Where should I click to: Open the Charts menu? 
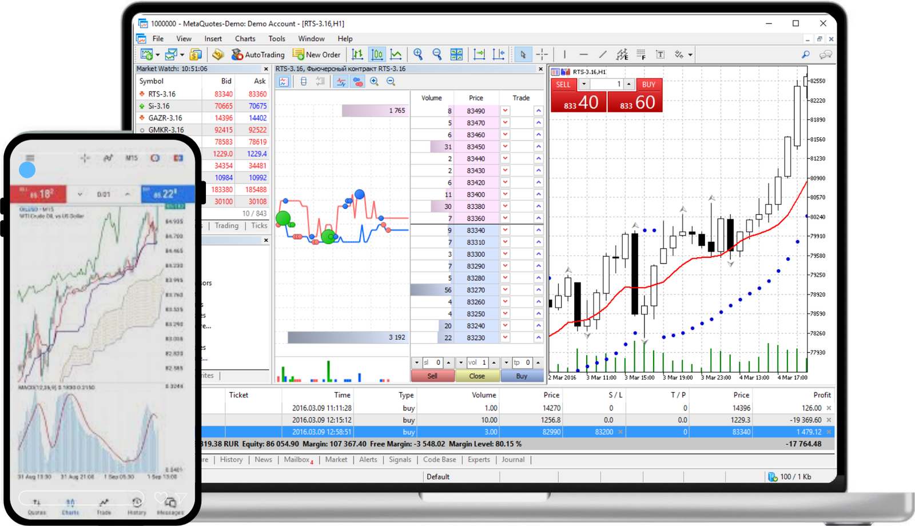tap(245, 38)
